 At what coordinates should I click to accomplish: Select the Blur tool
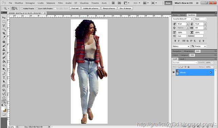click(x=4, y=65)
